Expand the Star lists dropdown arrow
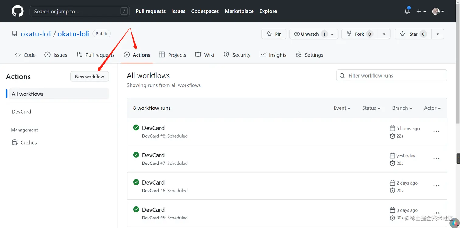460x228 pixels. [438, 34]
